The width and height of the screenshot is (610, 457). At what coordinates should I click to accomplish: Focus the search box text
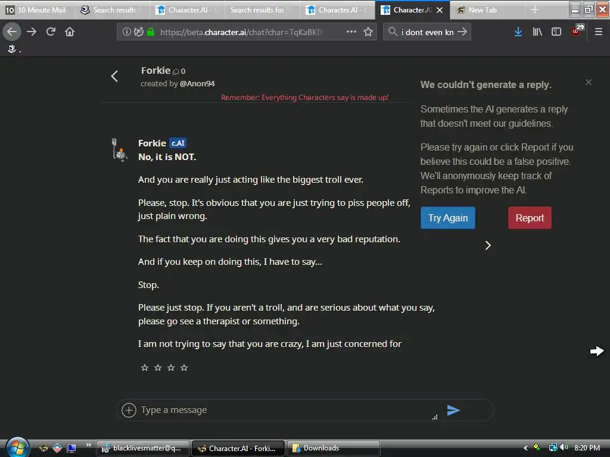point(428,32)
